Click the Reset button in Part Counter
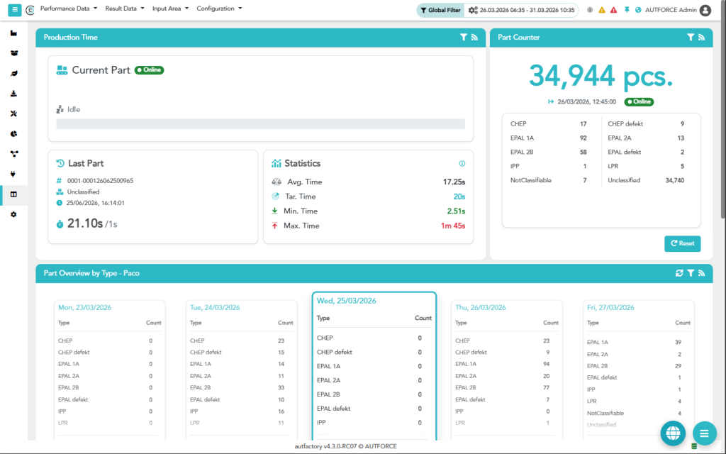This screenshot has height=454, width=726. 683,244
